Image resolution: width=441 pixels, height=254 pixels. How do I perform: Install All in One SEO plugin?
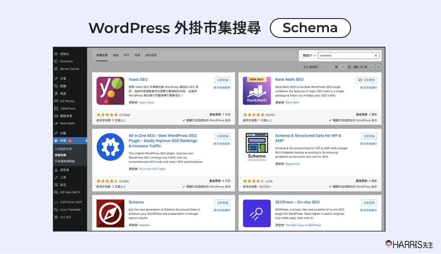[x=222, y=136]
